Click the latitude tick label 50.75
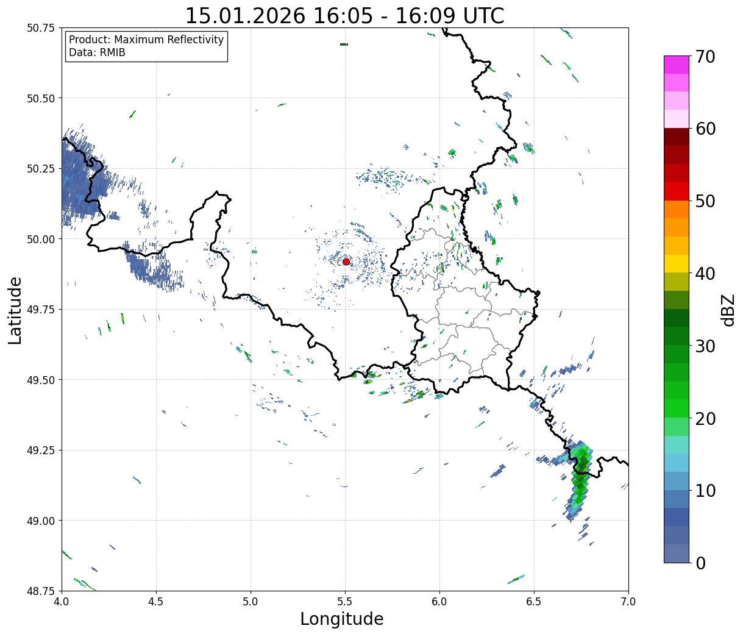The height and width of the screenshot is (634, 743). point(41,28)
